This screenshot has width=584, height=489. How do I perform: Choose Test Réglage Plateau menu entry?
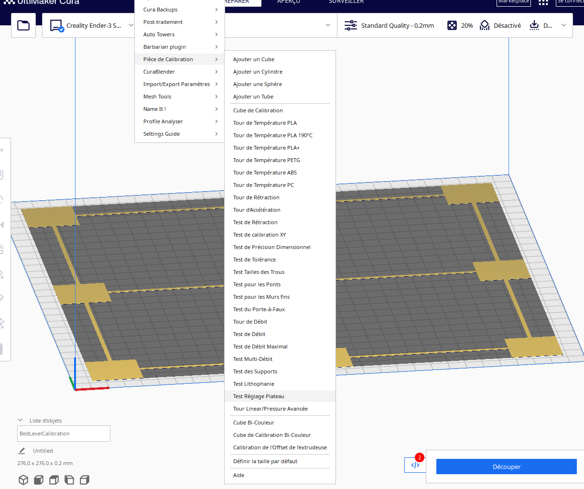pyautogui.click(x=280, y=396)
